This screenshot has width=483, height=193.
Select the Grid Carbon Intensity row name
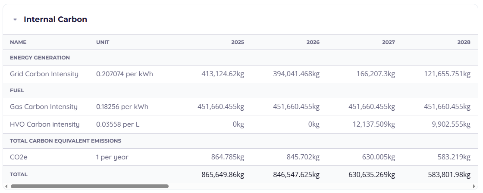[44, 74]
